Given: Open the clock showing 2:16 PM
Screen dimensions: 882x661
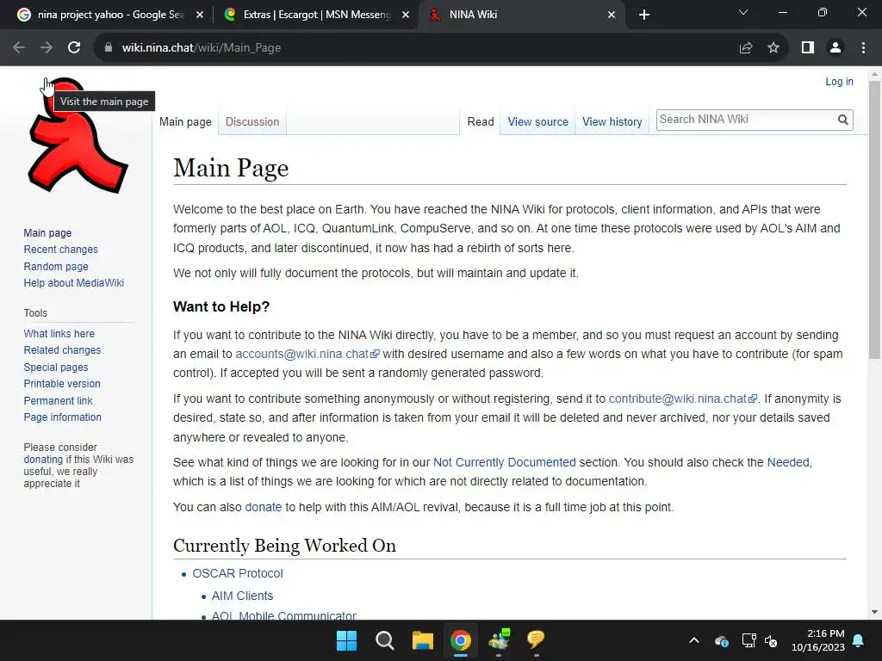Looking at the screenshot, I should pyautogui.click(x=818, y=640).
